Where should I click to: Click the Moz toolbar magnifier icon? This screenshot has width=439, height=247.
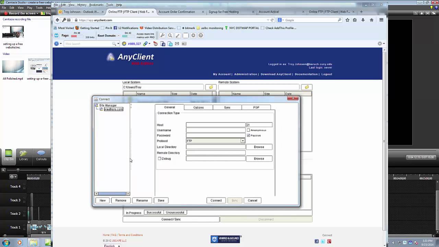[x=170, y=35]
